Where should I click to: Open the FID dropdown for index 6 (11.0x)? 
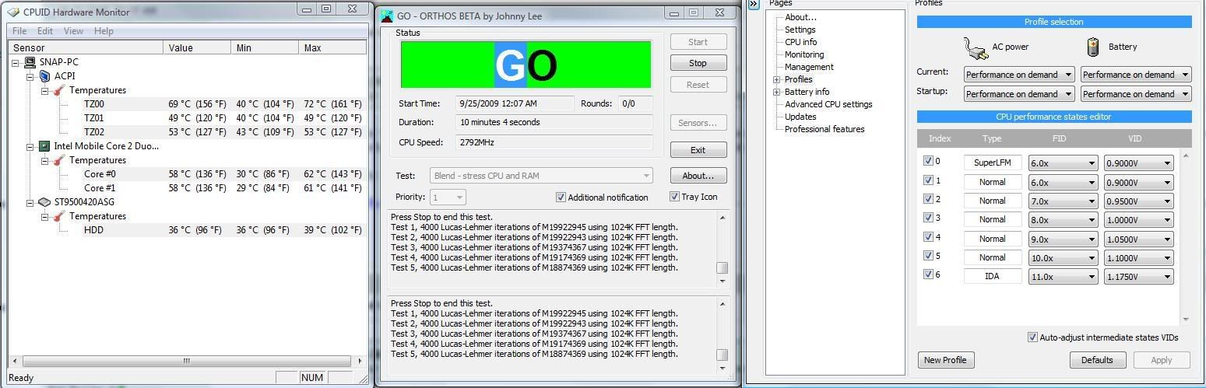(1063, 276)
